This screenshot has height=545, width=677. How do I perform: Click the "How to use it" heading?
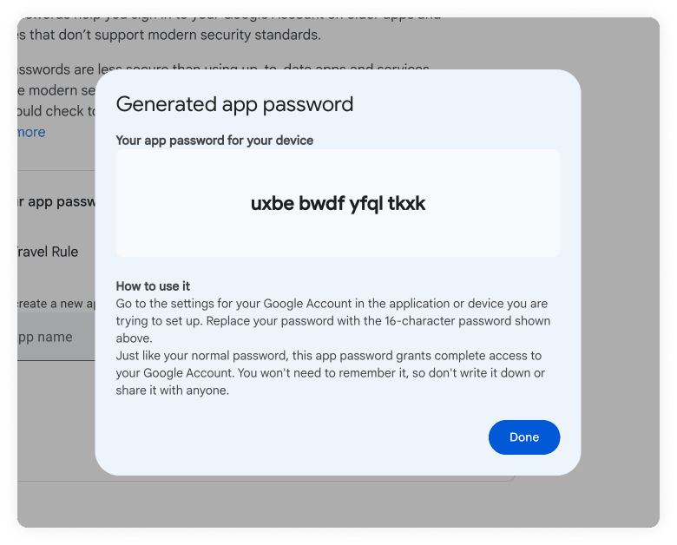point(153,286)
